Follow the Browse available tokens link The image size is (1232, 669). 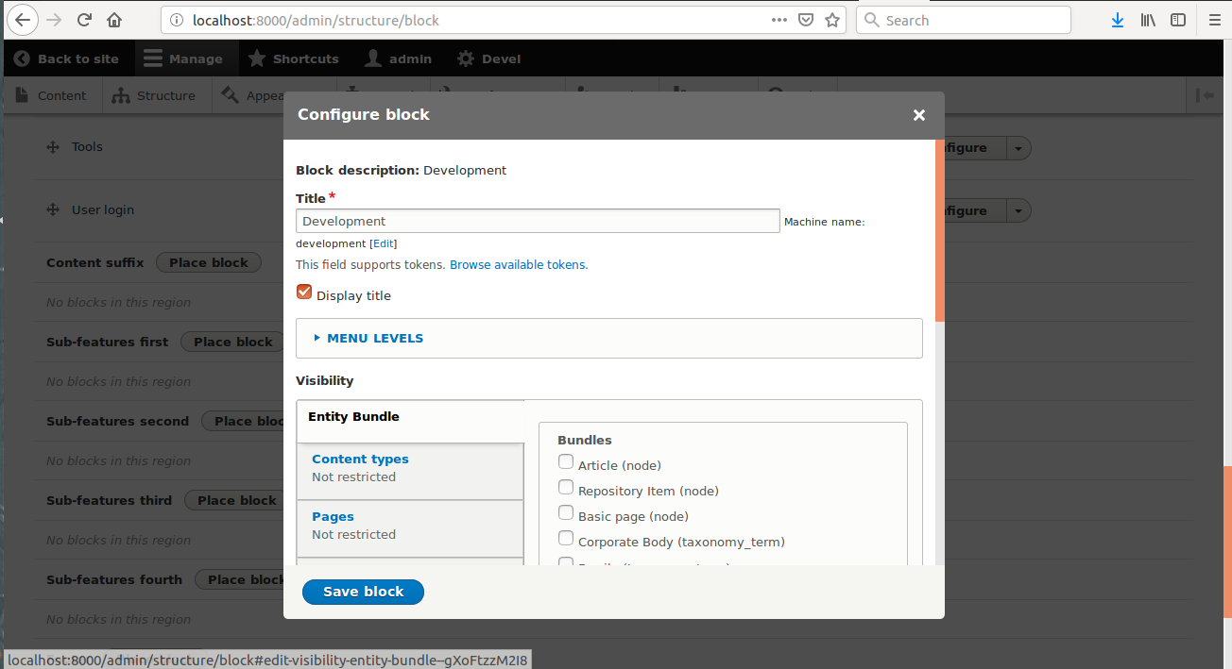tap(518, 264)
